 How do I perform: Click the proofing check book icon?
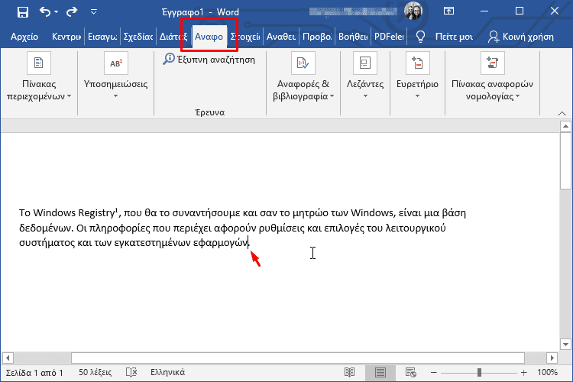click(x=131, y=373)
